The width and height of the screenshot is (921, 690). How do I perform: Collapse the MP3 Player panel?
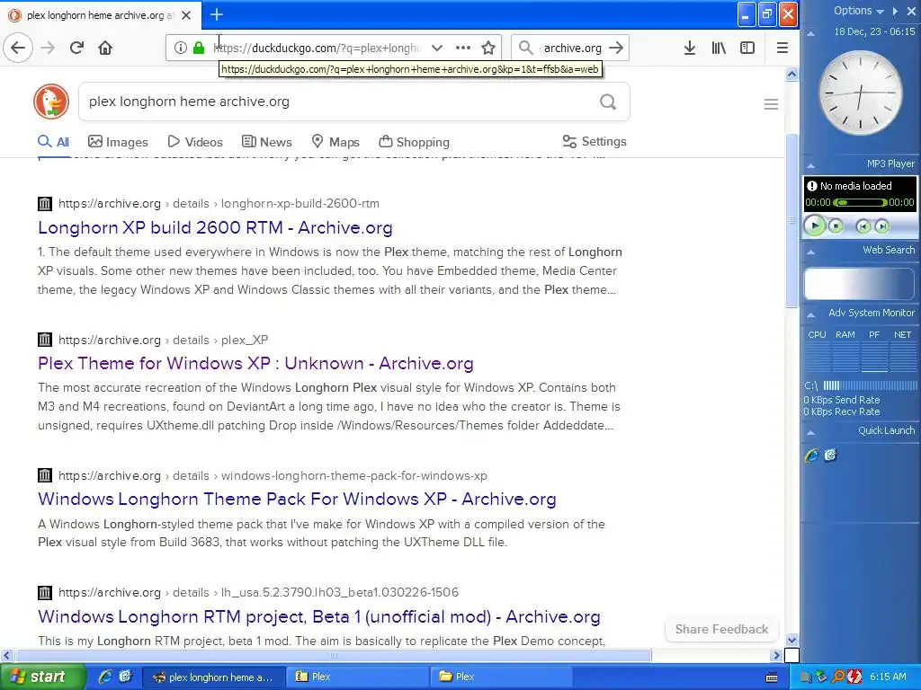click(810, 165)
